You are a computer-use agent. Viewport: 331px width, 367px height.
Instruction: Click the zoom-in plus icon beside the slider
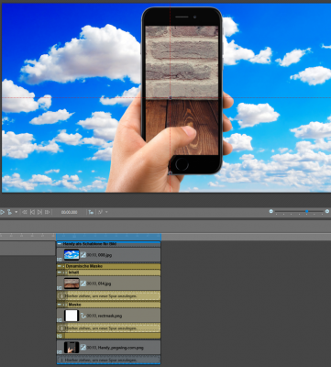click(327, 211)
